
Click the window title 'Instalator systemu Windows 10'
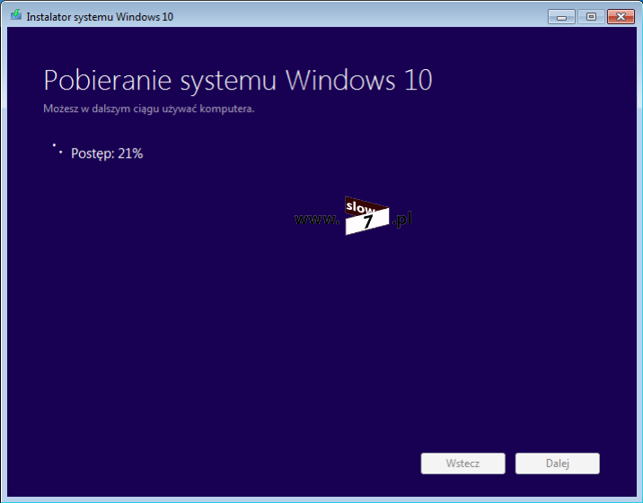click(100, 17)
